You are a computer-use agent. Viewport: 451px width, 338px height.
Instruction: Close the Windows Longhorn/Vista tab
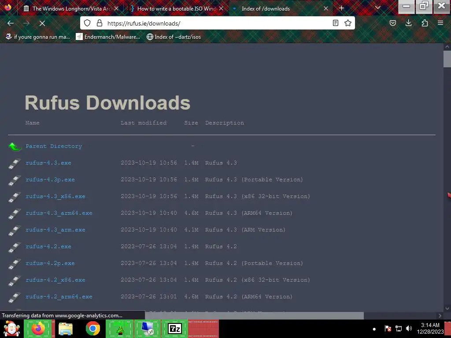[116, 9]
